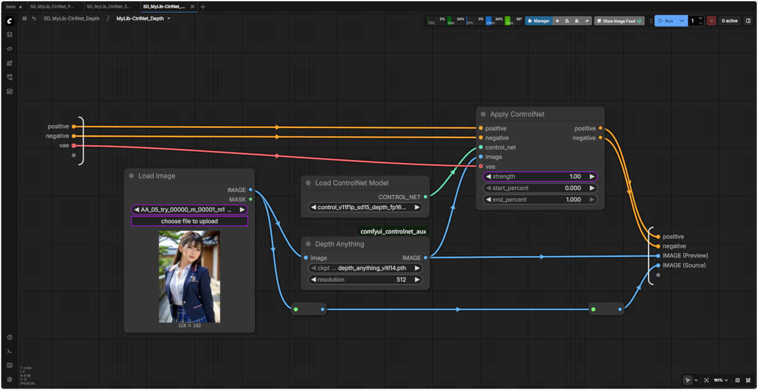This screenshot has height=390, width=758.
Task: Click the strength value slider field
Action: coord(540,177)
